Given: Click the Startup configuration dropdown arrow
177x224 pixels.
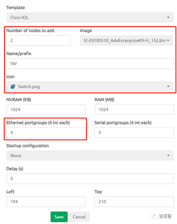Looking at the screenshot, I should (168, 155).
